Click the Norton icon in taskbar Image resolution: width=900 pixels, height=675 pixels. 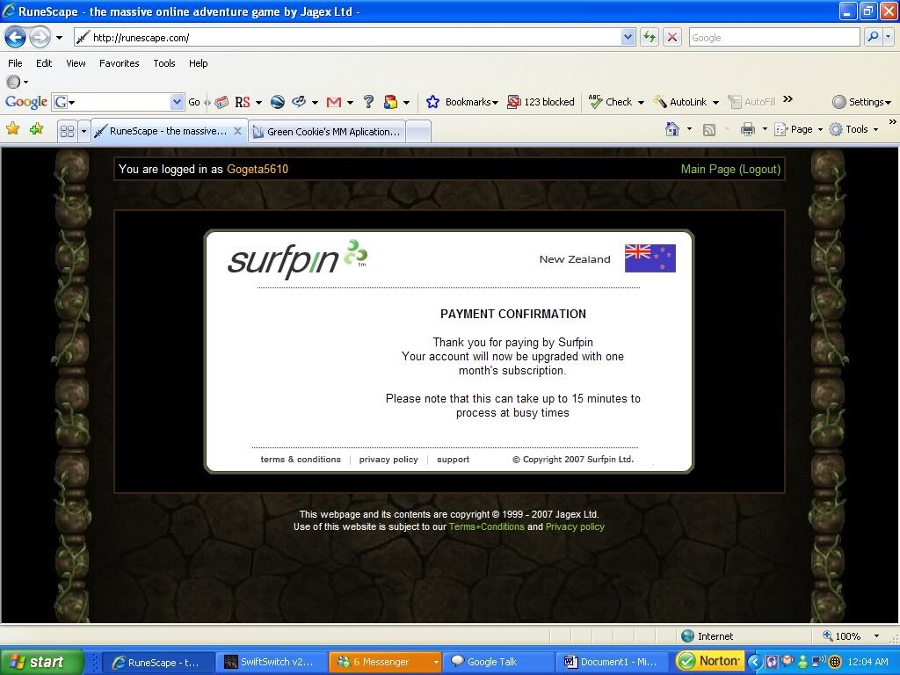710,661
